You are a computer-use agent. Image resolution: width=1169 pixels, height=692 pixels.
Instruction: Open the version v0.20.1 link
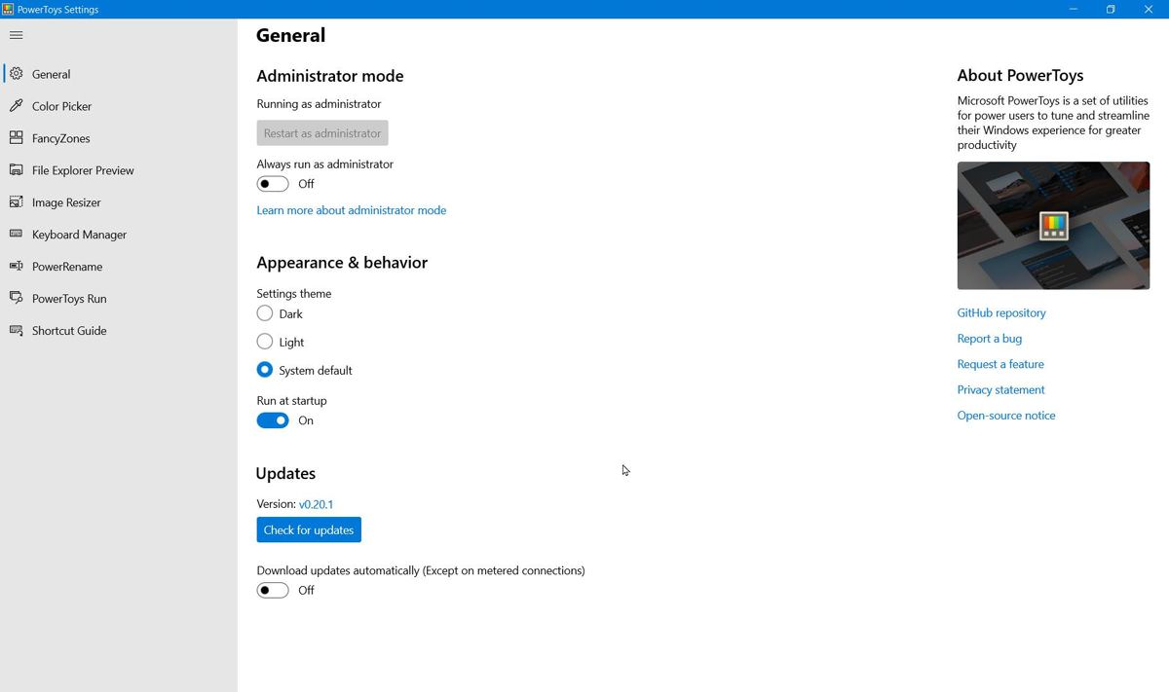[x=316, y=504]
